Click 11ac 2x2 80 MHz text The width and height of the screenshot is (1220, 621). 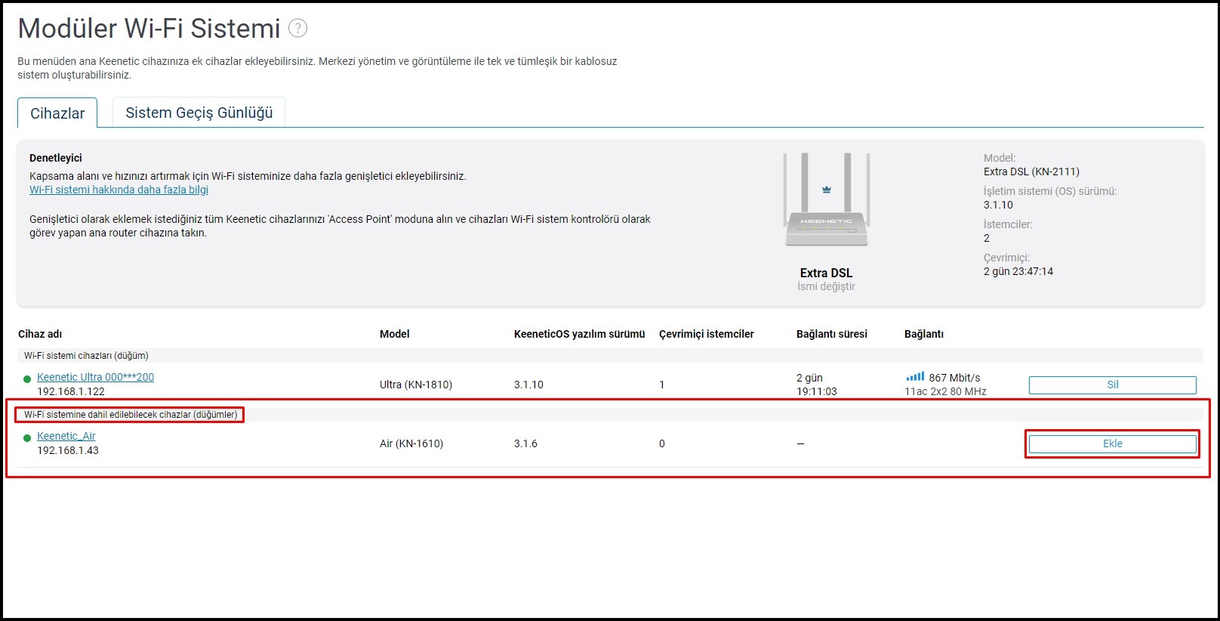click(x=945, y=391)
